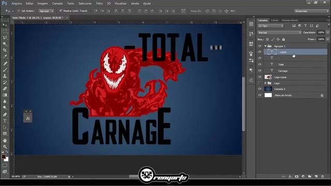This screenshot has width=331, height=186.
Task: Click the vertical canvas scrollbar
Action: coord(244,104)
